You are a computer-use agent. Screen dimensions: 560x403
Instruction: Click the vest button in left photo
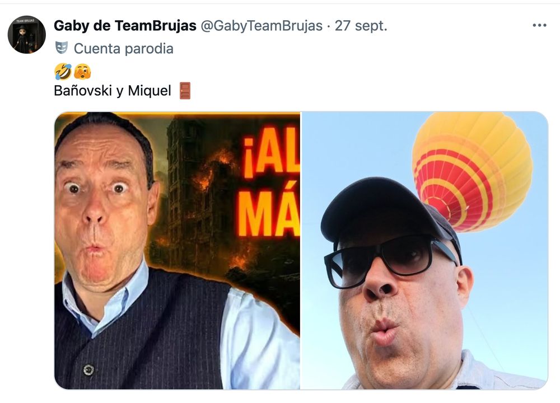tap(88, 370)
